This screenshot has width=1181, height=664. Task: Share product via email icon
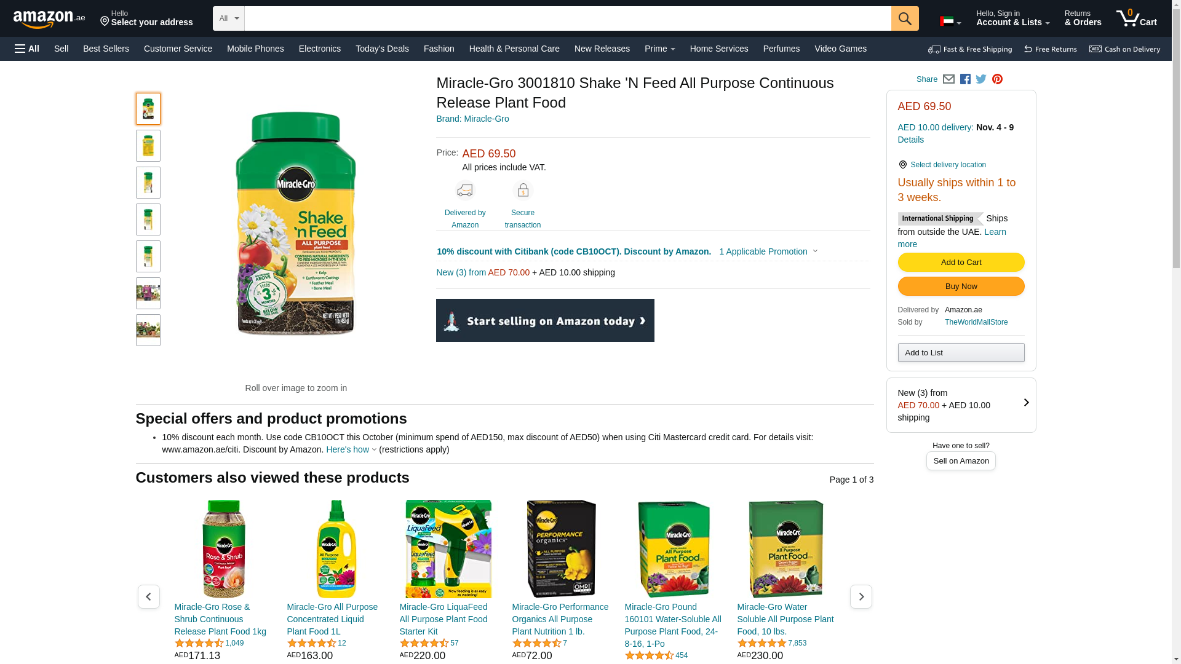pyautogui.click(x=948, y=79)
